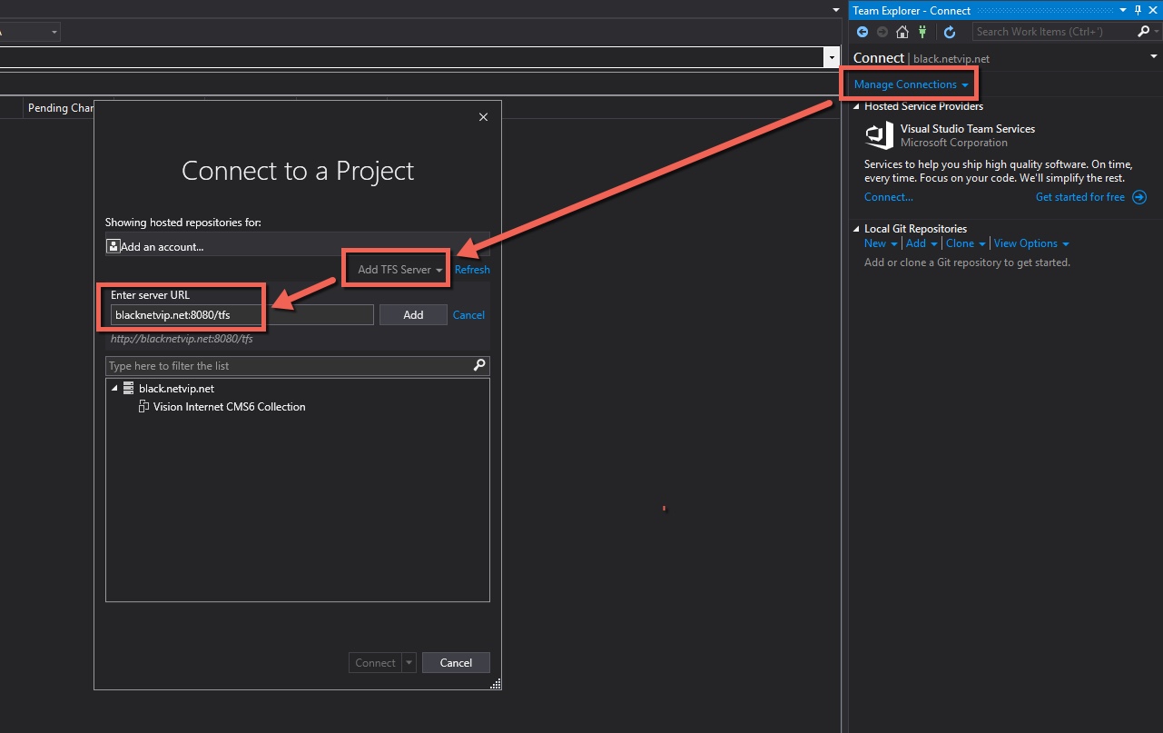Click the Cancel link beside Add
Screen dimensions: 1163x733
468,315
